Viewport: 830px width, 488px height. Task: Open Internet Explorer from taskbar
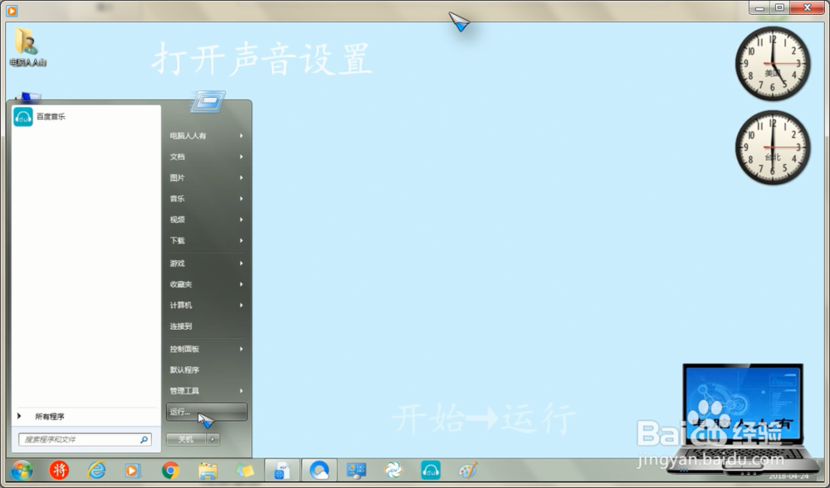[96, 470]
